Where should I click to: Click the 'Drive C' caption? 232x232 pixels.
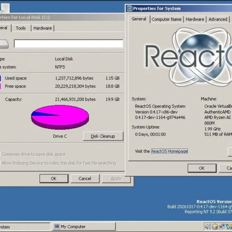pos(60,136)
